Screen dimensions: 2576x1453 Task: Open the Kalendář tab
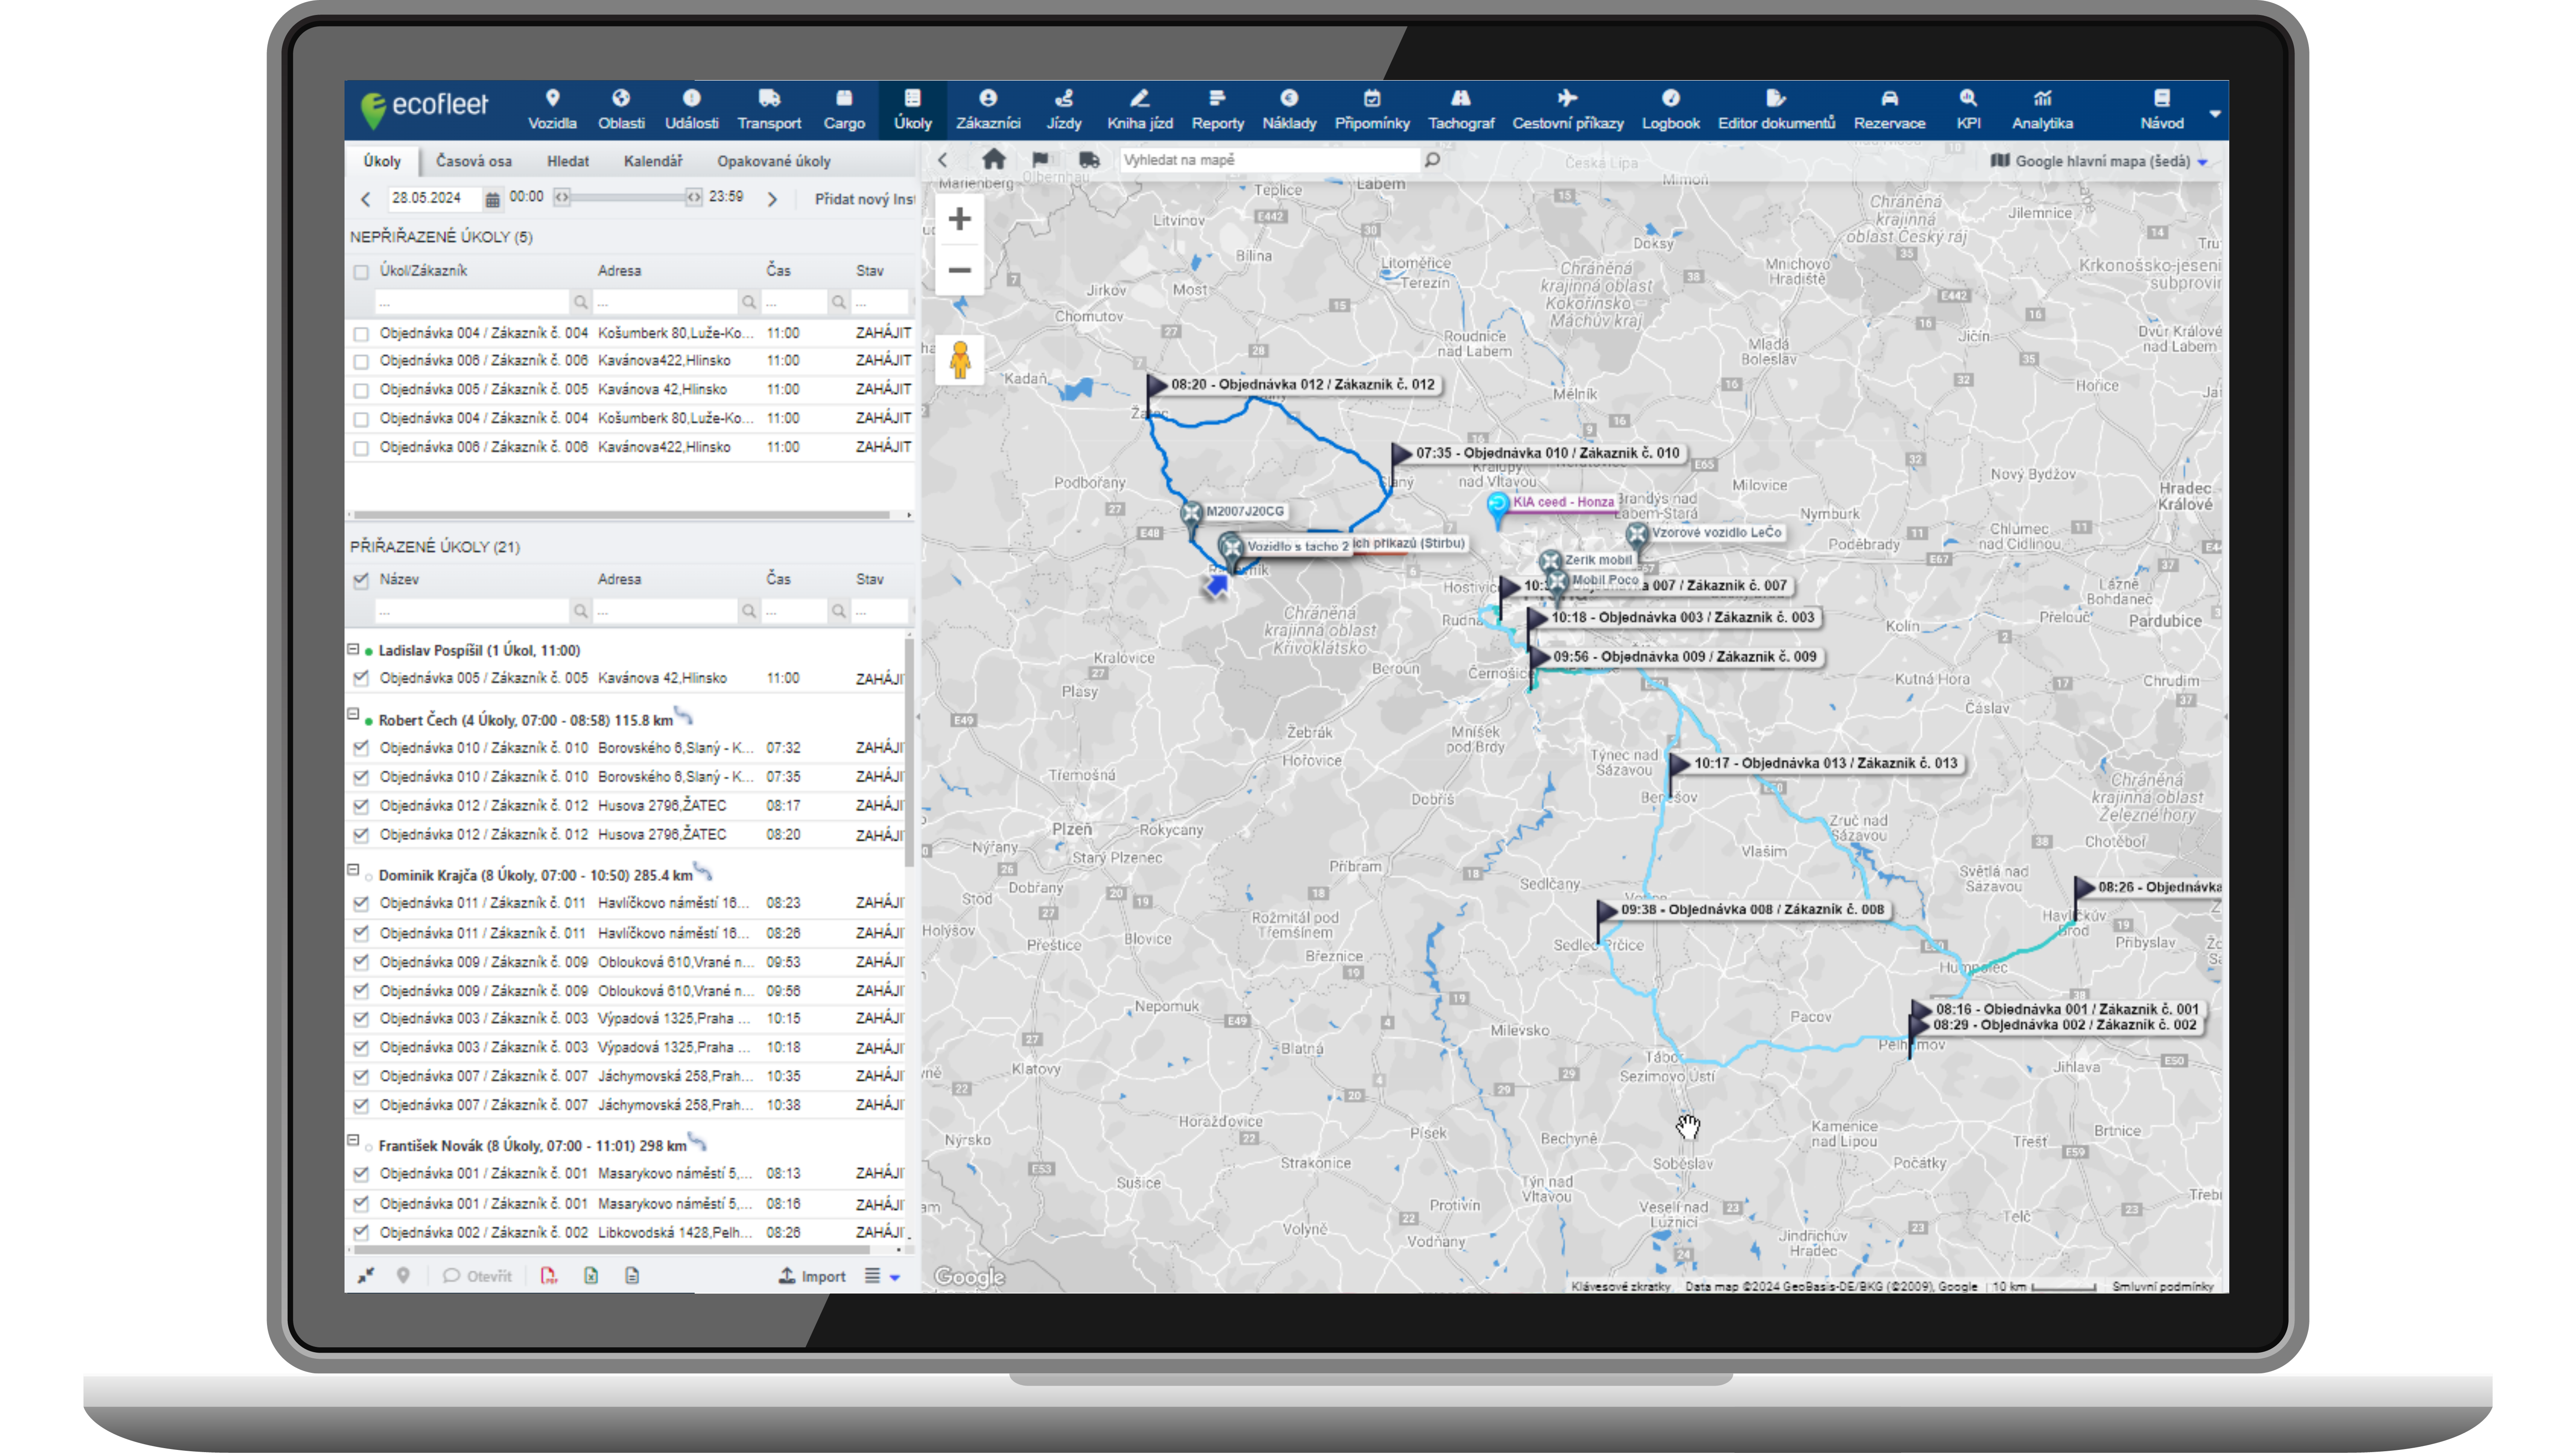click(652, 161)
